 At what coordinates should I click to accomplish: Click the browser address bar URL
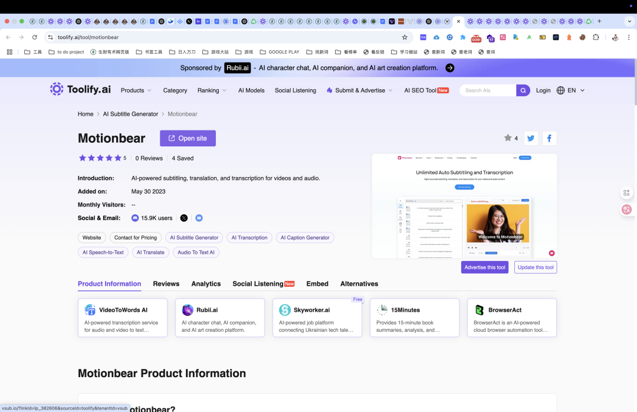(x=88, y=37)
